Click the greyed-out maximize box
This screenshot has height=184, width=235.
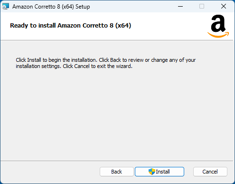pyautogui.click(x=202, y=7)
